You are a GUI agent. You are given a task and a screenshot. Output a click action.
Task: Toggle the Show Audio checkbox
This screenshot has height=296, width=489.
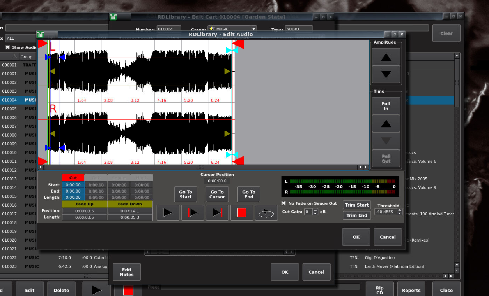click(7, 47)
